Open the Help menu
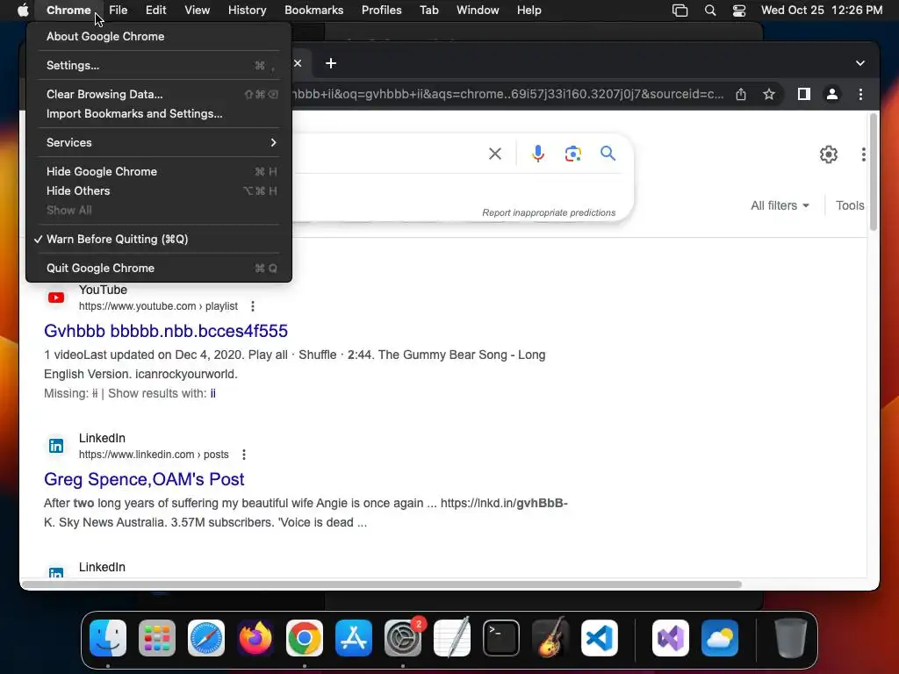899x674 pixels. [529, 11]
